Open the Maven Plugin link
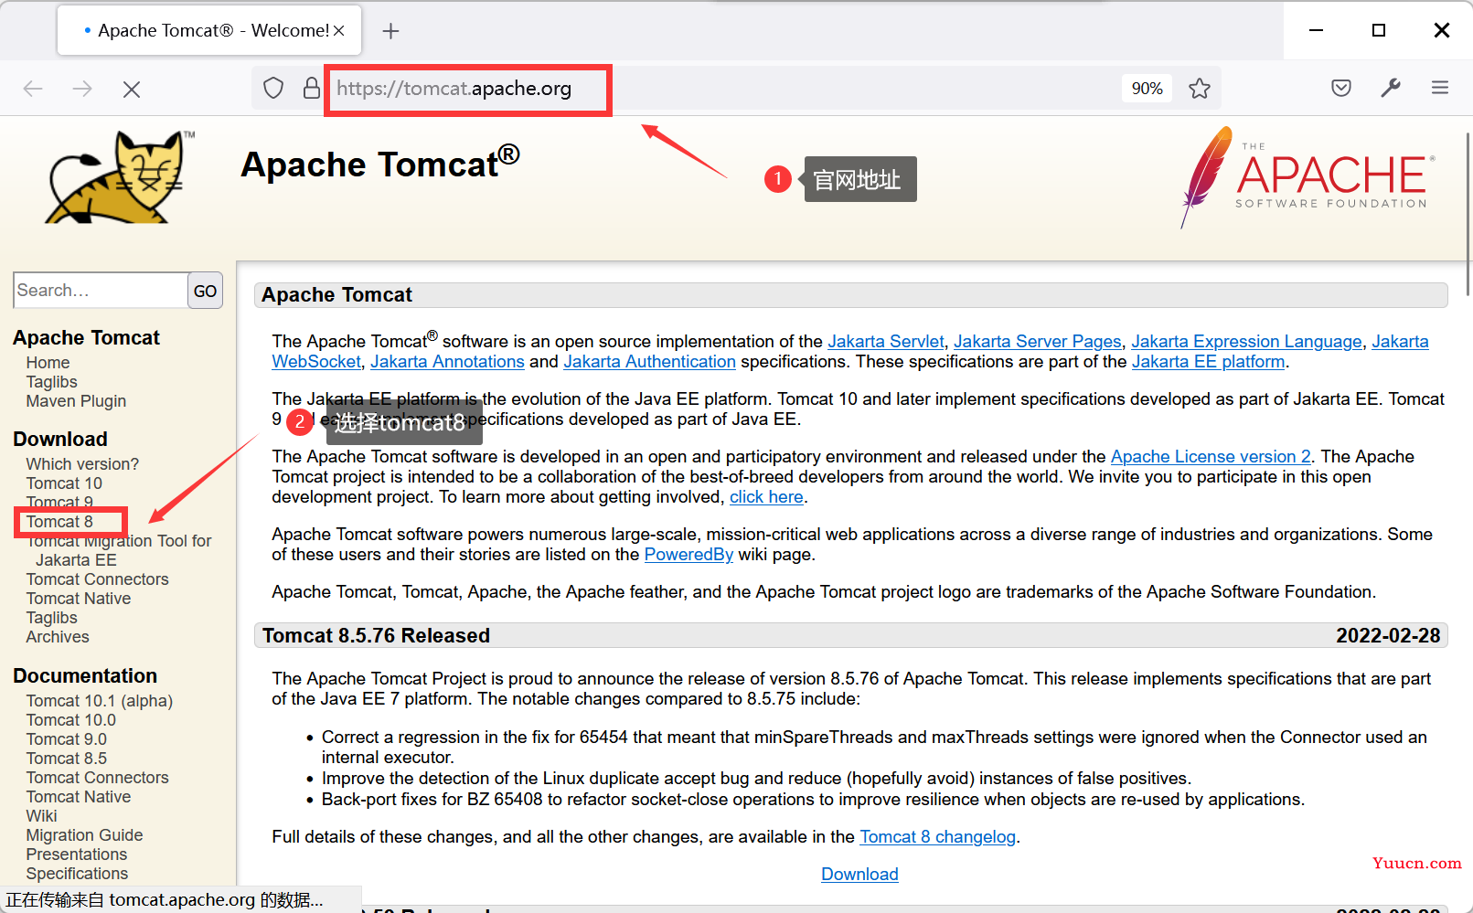The height and width of the screenshot is (913, 1473). tap(76, 401)
